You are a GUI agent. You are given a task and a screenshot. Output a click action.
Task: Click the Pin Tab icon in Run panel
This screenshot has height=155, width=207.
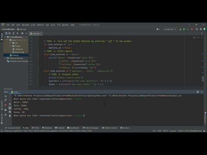(5, 115)
